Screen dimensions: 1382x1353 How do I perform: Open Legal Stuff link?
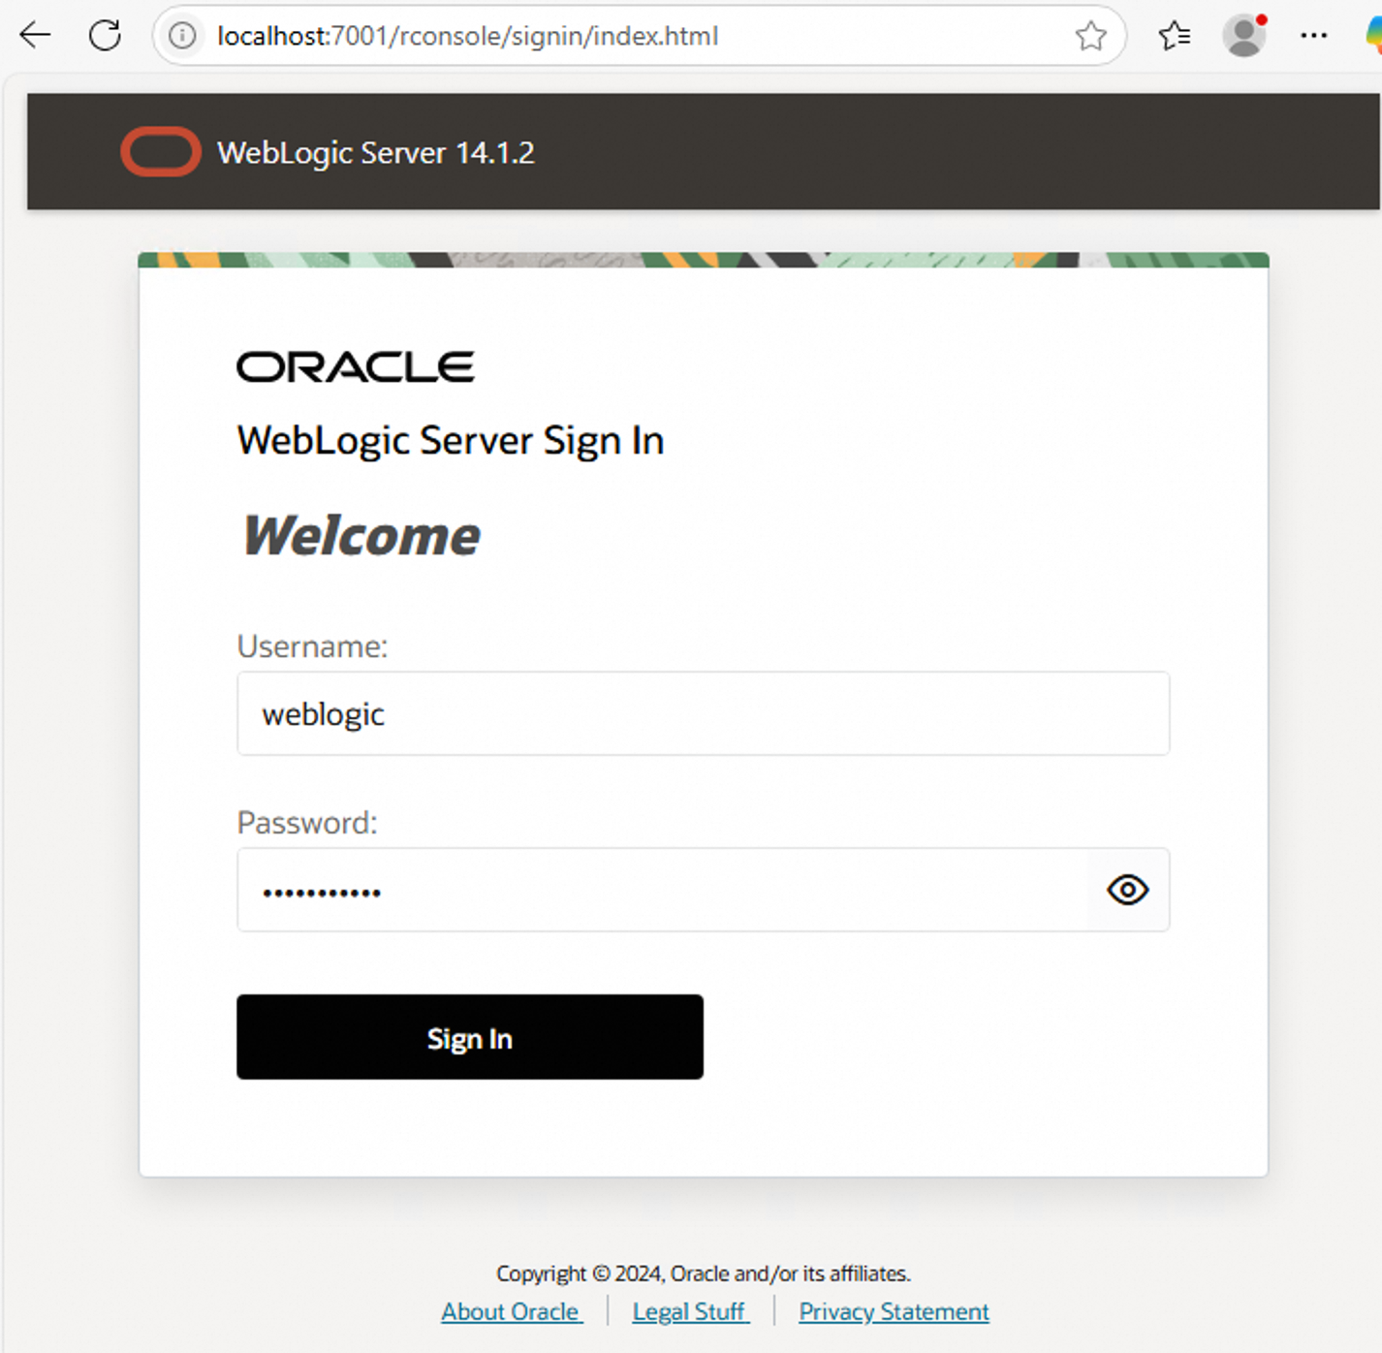click(x=689, y=1311)
